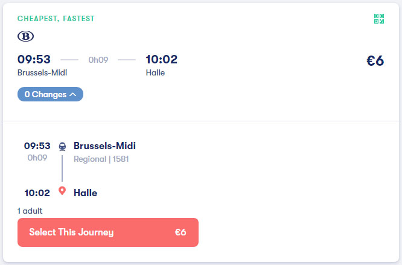Click the vertical route line between stops
This screenshot has width=402, height=265.
pyautogui.click(x=62, y=168)
